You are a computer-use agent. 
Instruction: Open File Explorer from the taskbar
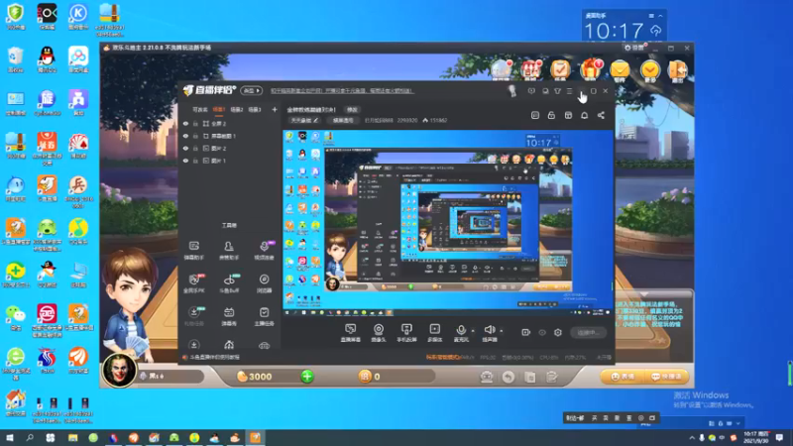[72, 438]
